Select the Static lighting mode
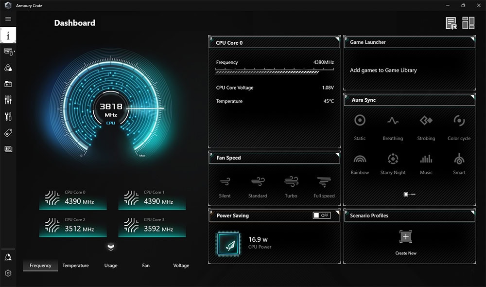The height and width of the screenshot is (287, 486). 360,126
